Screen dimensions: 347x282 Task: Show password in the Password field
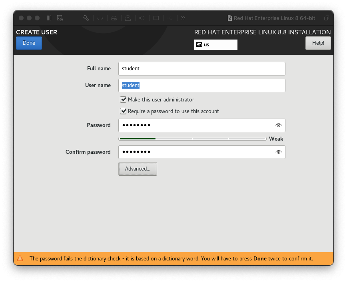pyautogui.click(x=278, y=125)
